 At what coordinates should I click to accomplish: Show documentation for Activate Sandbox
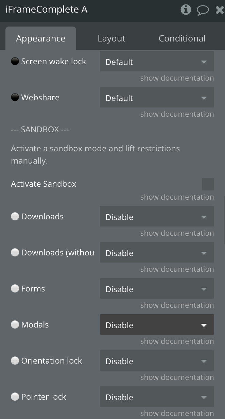pyautogui.click(x=177, y=197)
